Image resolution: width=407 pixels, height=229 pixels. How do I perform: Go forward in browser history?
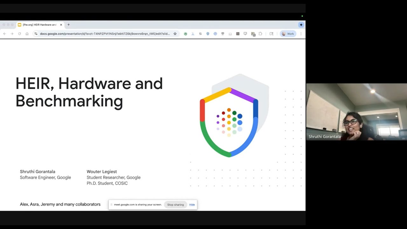[12, 34]
